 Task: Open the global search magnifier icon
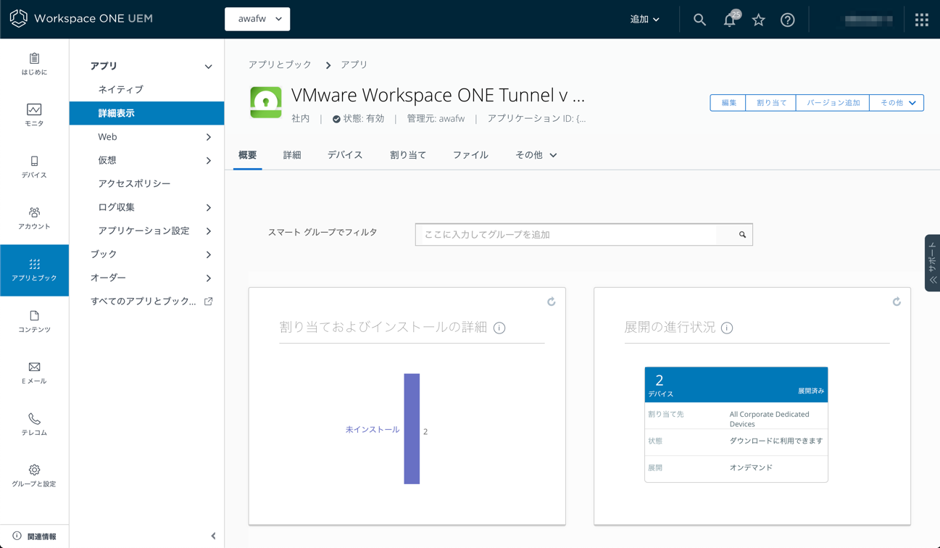tap(699, 20)
